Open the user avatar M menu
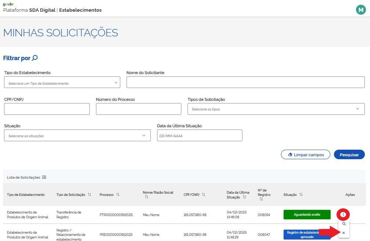The height and width of the screenshot is (241, 370). pos(360,10)
